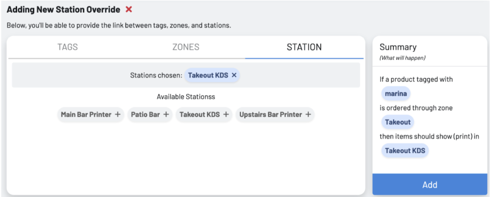This screenshot has height=197, width=490.
Task: Add Upstairs Bar Printer plus icon
Action: [308, 114]
